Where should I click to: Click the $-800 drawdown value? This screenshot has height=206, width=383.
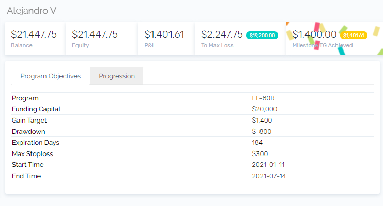(x=262, y=132)
